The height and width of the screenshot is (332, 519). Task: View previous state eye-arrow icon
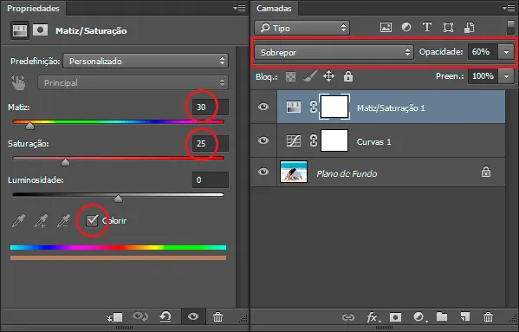140,316
